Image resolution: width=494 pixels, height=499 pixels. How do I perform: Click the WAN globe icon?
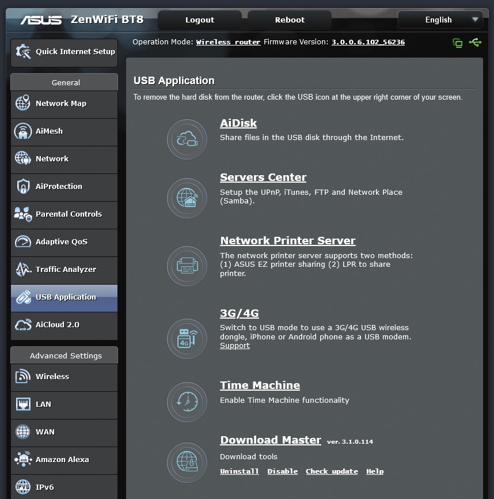pyautogui.click(x=23, y=432)
